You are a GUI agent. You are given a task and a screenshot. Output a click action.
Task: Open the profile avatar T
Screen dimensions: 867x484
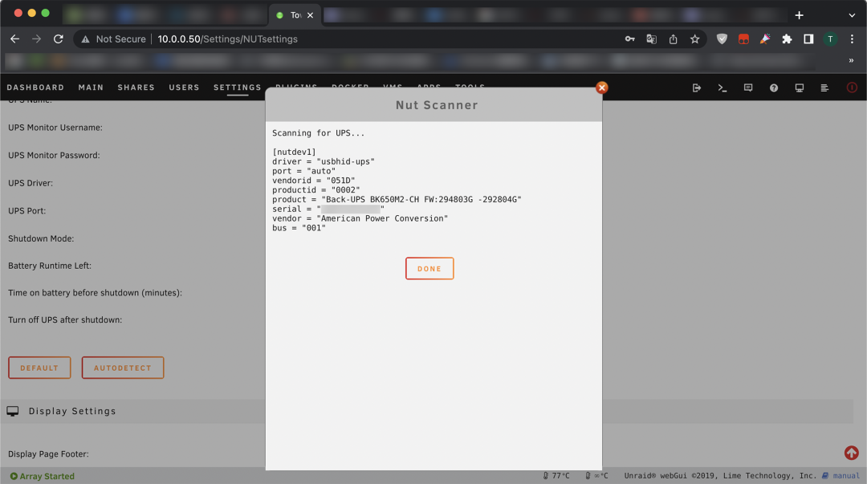(x=830, y=39)
